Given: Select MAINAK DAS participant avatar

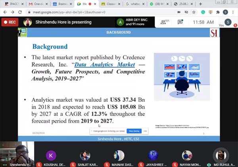Looking at the screenshot, I should [x=119, y=155].
